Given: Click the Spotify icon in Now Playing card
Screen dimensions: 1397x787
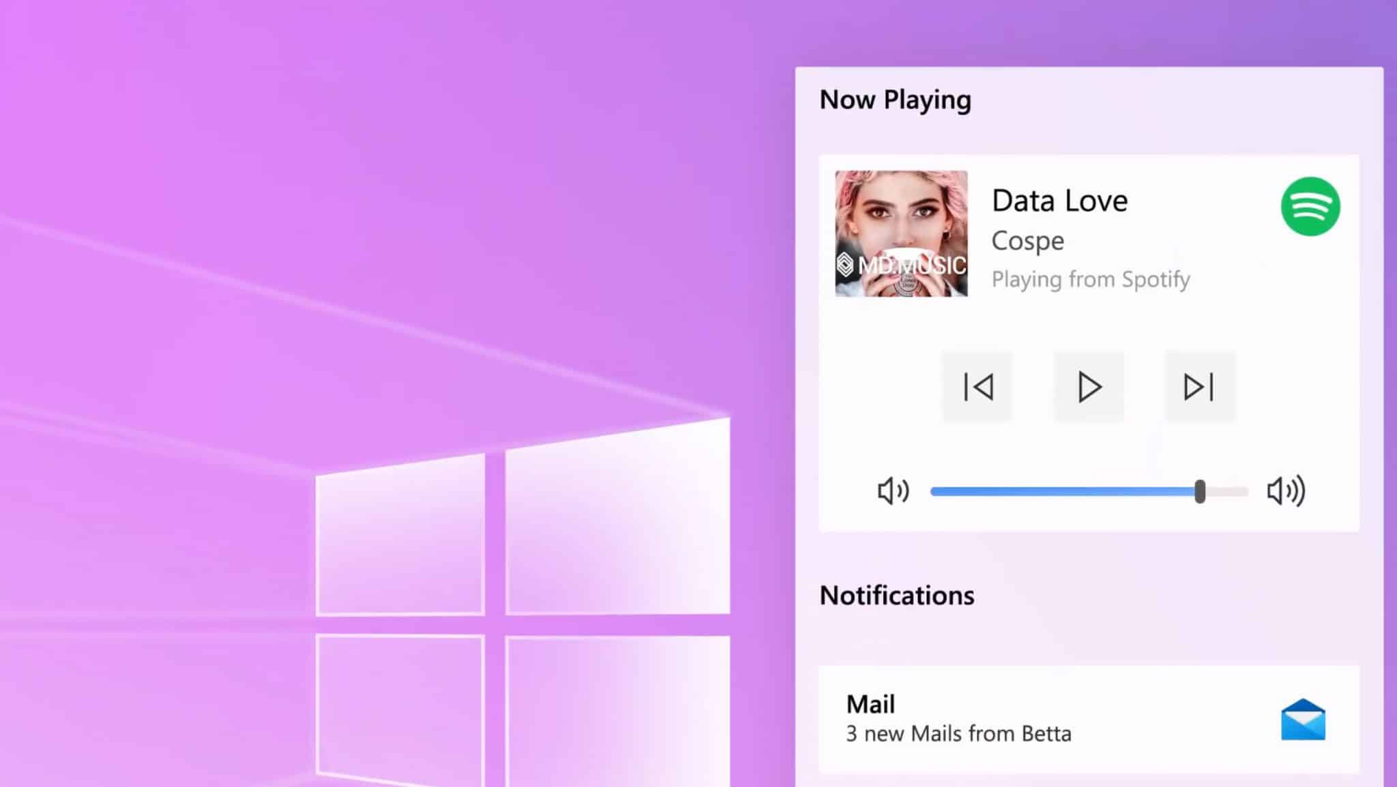Looking at the screenshot, I should [x=1309, y=207].
